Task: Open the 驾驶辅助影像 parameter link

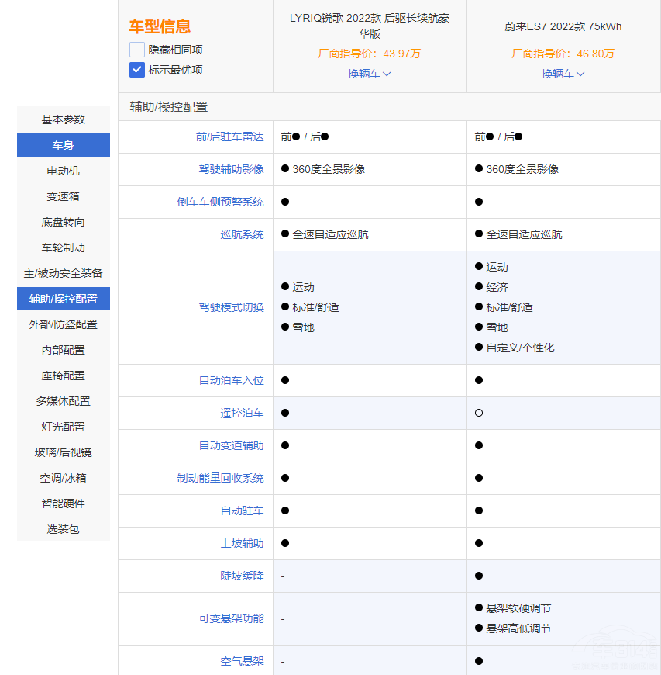Action: pyautogui.click(x=231, y=169)
